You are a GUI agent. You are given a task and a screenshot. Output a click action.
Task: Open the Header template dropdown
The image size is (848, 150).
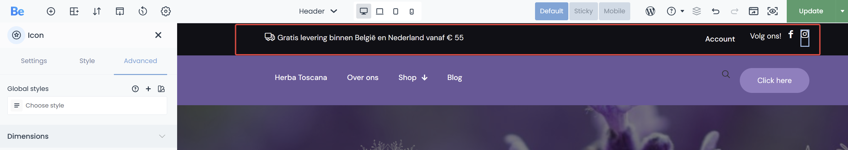tap(318, 11)
